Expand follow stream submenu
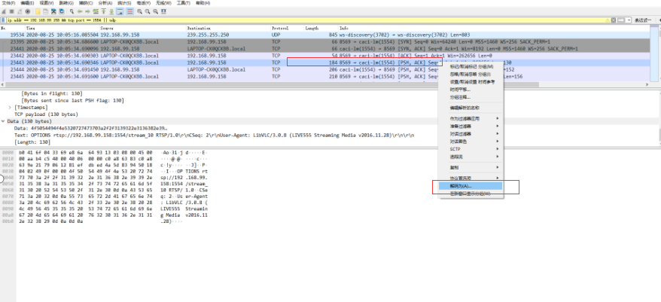 point(471,157)
